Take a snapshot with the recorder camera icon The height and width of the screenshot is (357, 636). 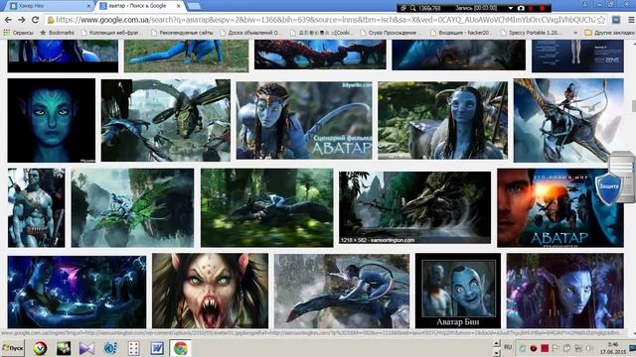click(521, 8)
